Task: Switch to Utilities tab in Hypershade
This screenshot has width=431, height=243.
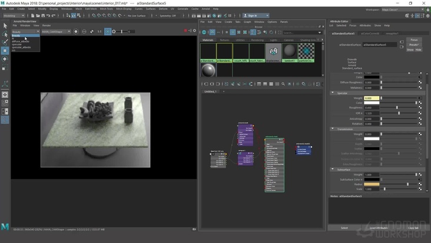Action: pyautogui.click(x=240, y=40)
